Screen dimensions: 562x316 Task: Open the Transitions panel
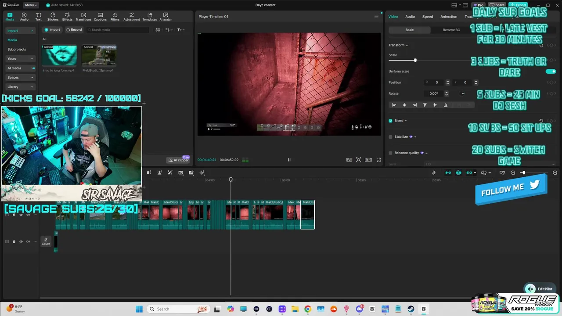click(x=83, y=17)
